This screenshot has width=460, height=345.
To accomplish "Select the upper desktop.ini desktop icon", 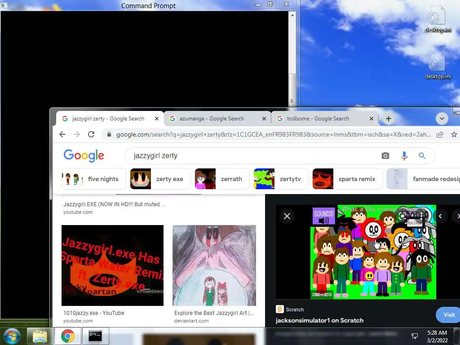I will point(438,19).
